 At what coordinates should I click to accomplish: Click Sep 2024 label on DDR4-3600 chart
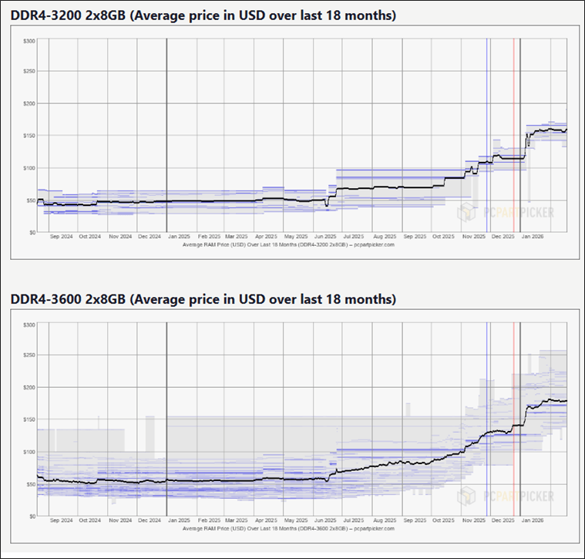[61, 520]
